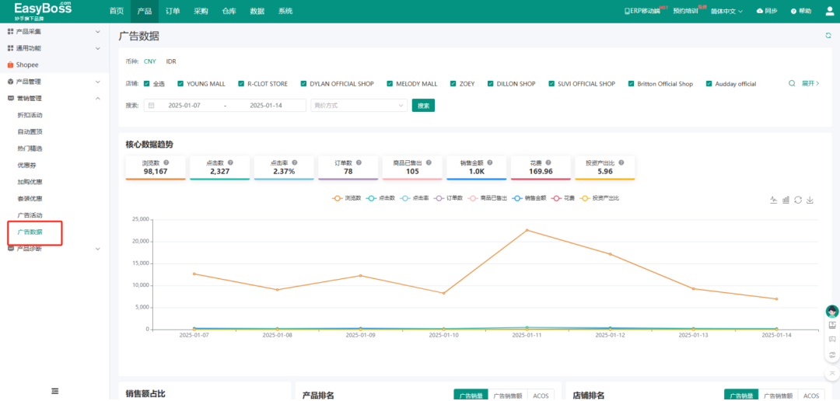Switch chart to bar view icon
Viewport: 840px width, 401px height.
786,200
